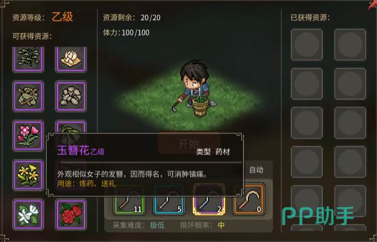Click the red rose resource icon
Image resolution: width=377 pixels, height=242 pixels.
click(71, 214)
